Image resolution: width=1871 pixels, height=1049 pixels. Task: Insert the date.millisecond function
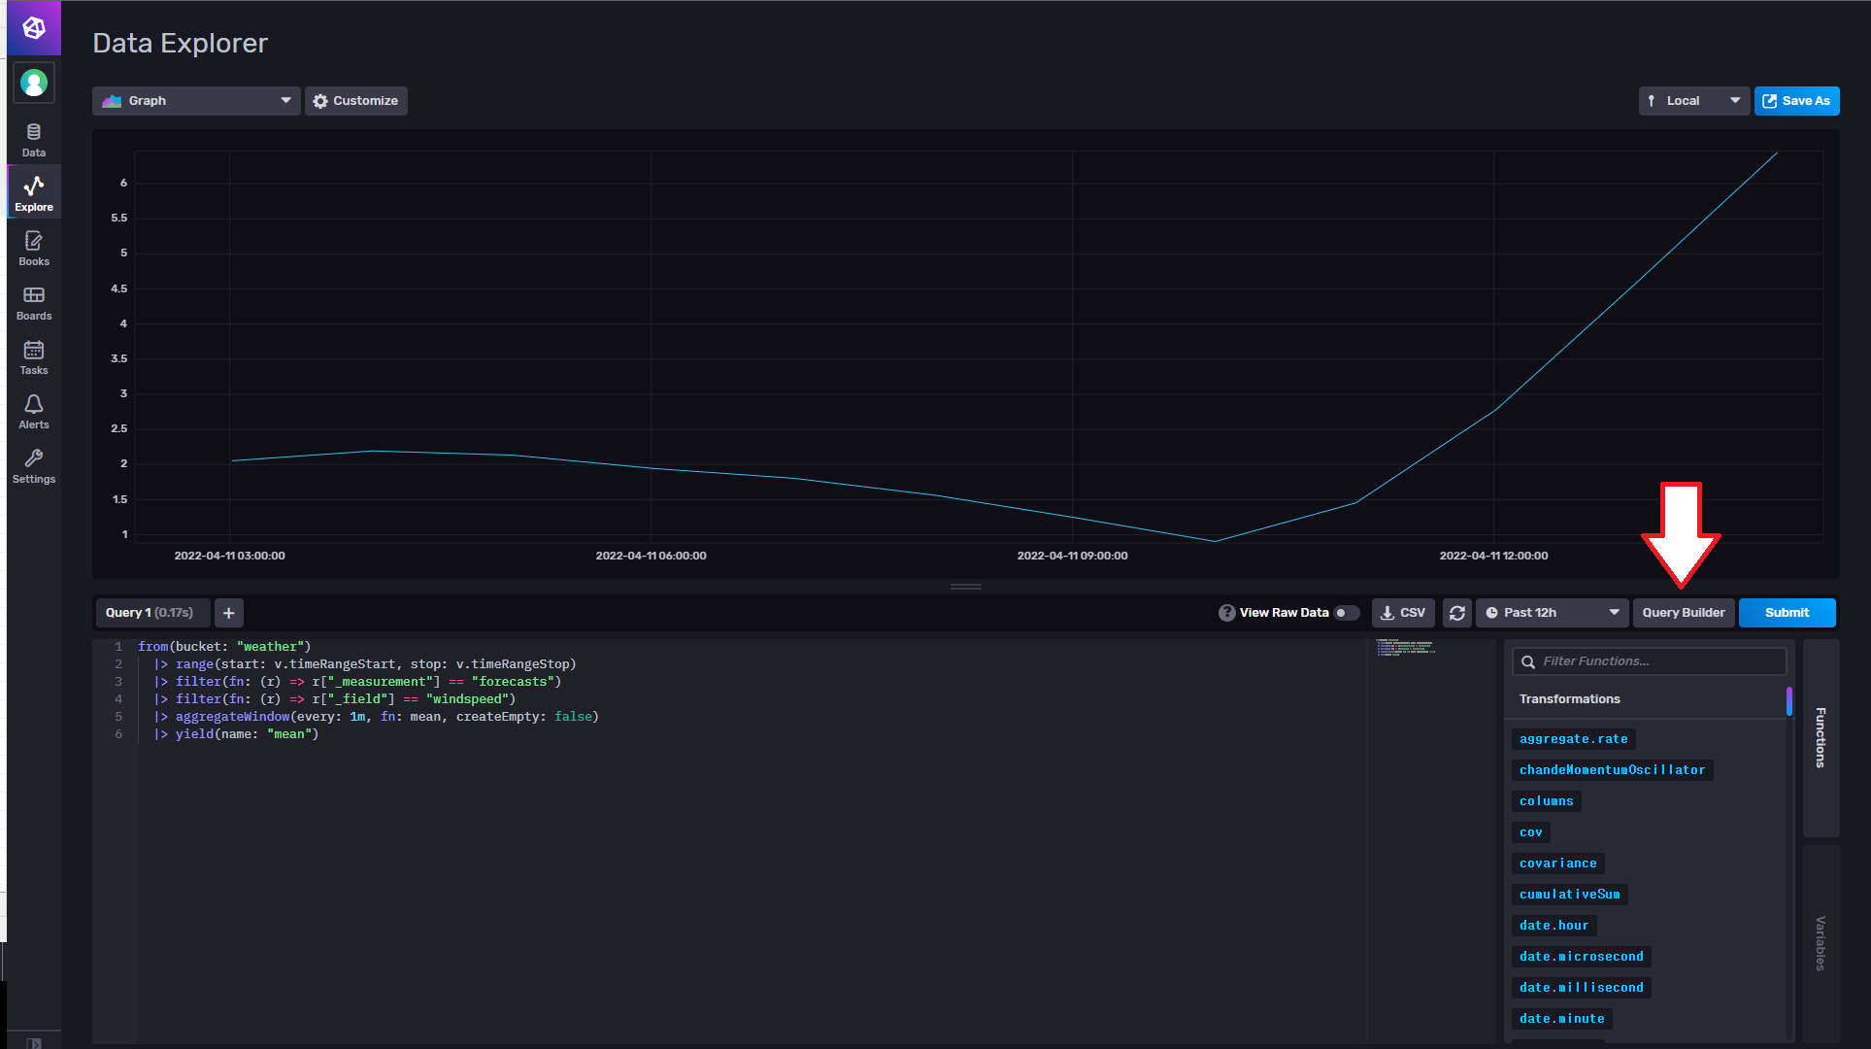point(1582,988)
